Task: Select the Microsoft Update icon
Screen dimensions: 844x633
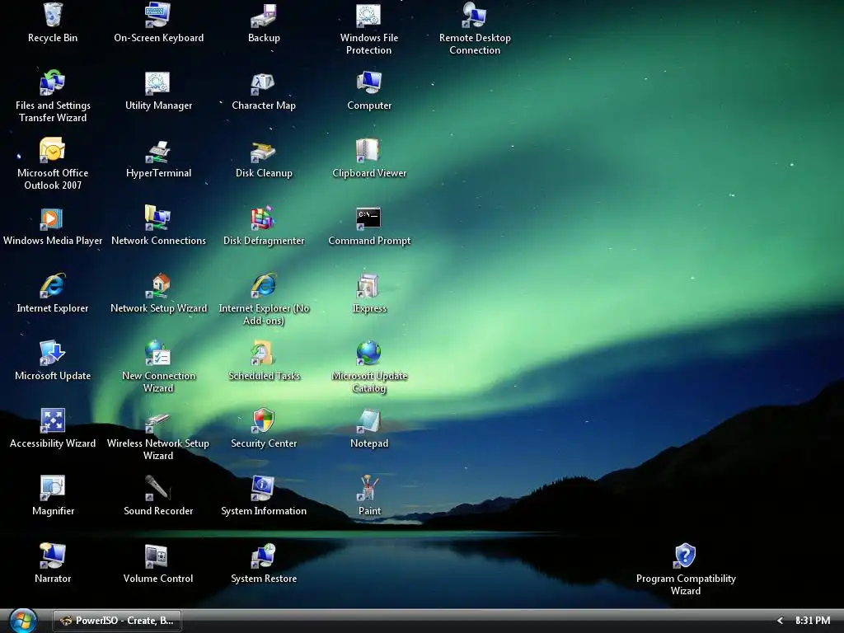Action: [52, 353]
